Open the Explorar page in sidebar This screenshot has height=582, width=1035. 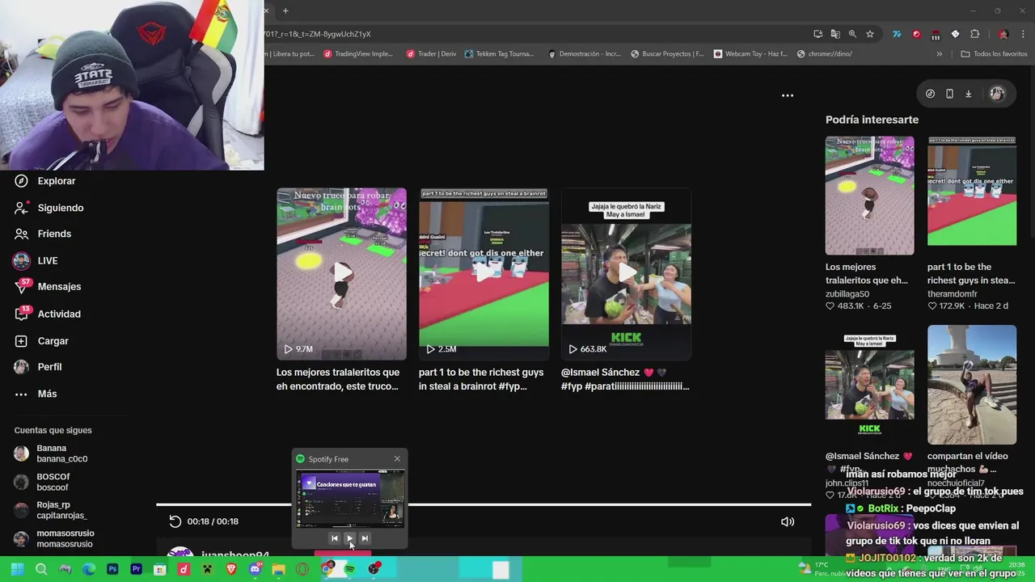[44, 181]
